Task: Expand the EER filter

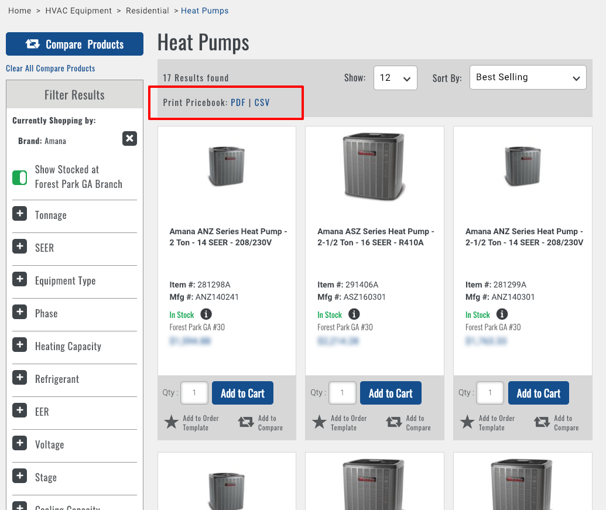Action: [20, 410]
